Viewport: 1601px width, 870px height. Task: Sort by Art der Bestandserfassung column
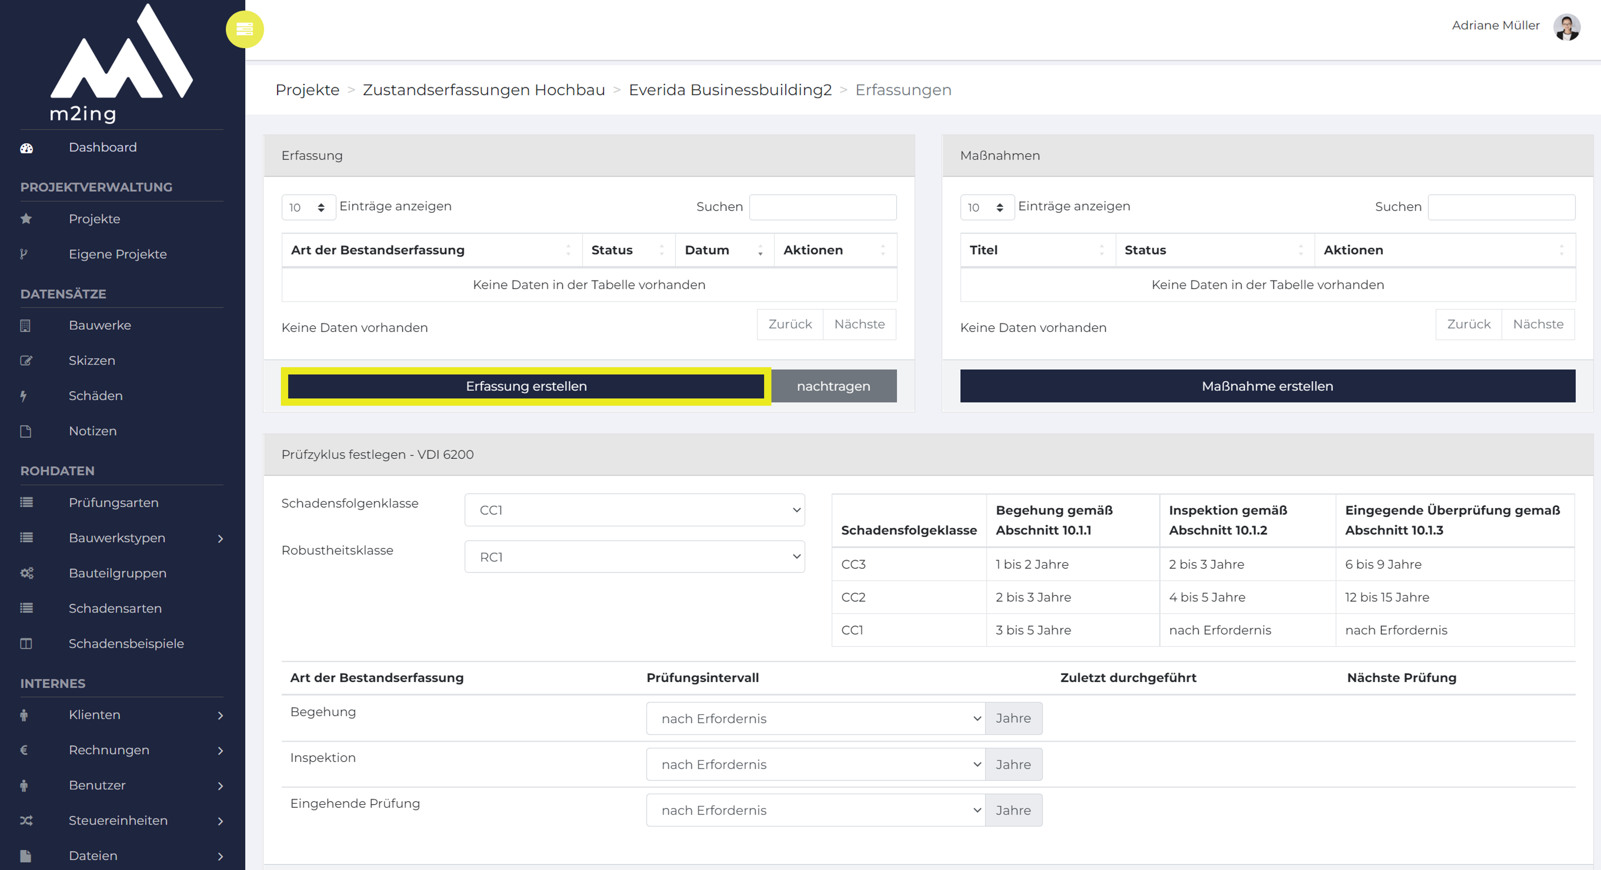coord(432,250)
